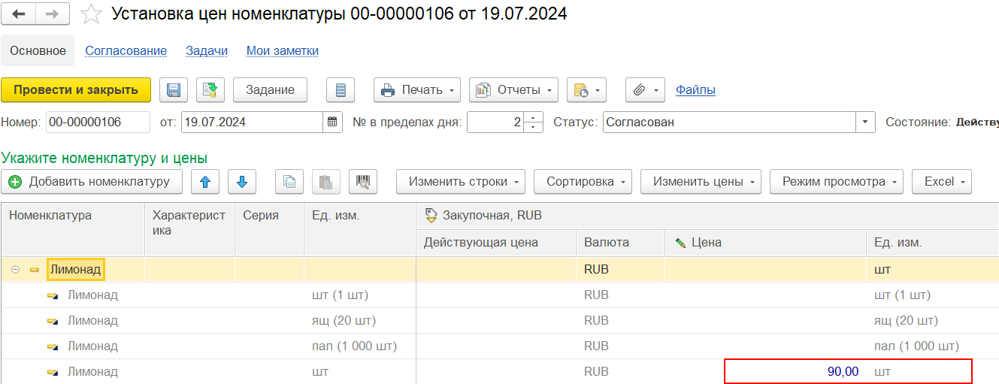Click the Номер input field
This screenshot has height=384, width=999.
point(98,122)
